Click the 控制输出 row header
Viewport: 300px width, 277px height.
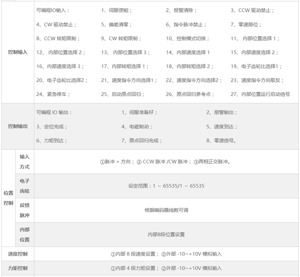click(x=18, y=127)
